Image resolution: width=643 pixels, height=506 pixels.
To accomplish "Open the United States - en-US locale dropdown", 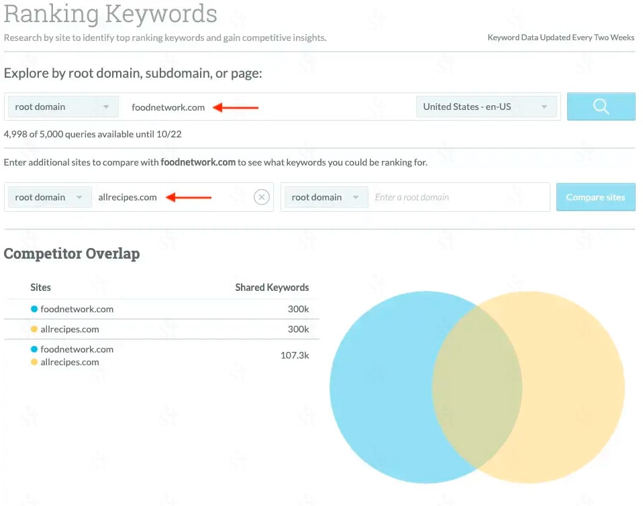I will click(x=487, y=107).
